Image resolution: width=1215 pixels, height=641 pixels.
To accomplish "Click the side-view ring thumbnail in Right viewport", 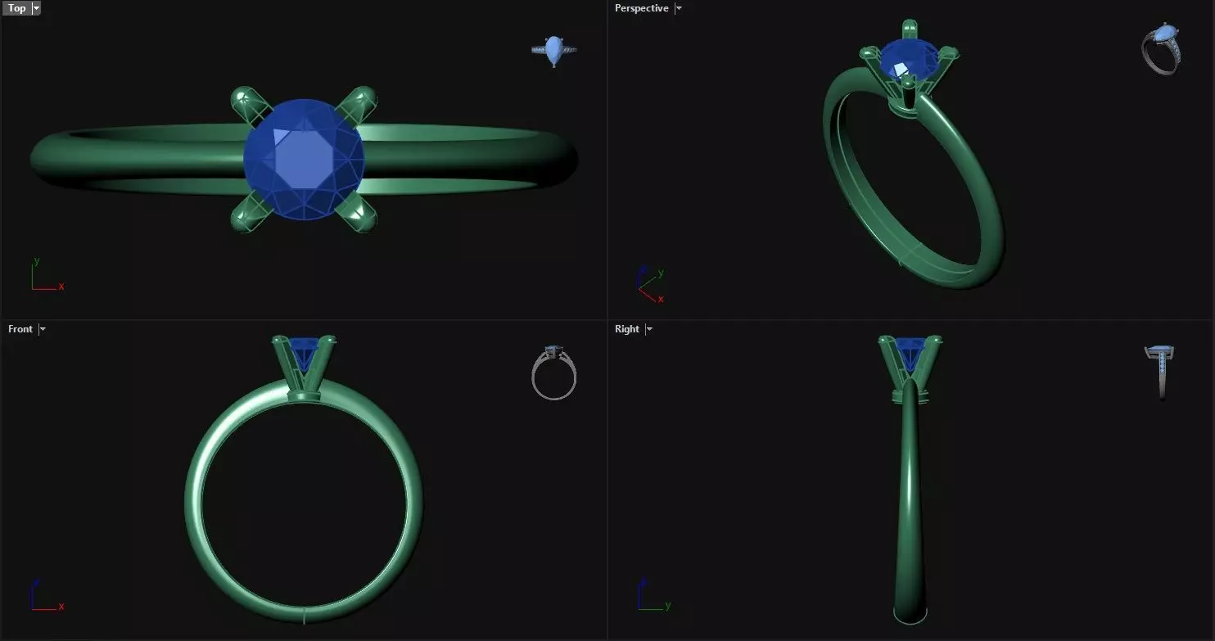I will tap(1161, 372).
